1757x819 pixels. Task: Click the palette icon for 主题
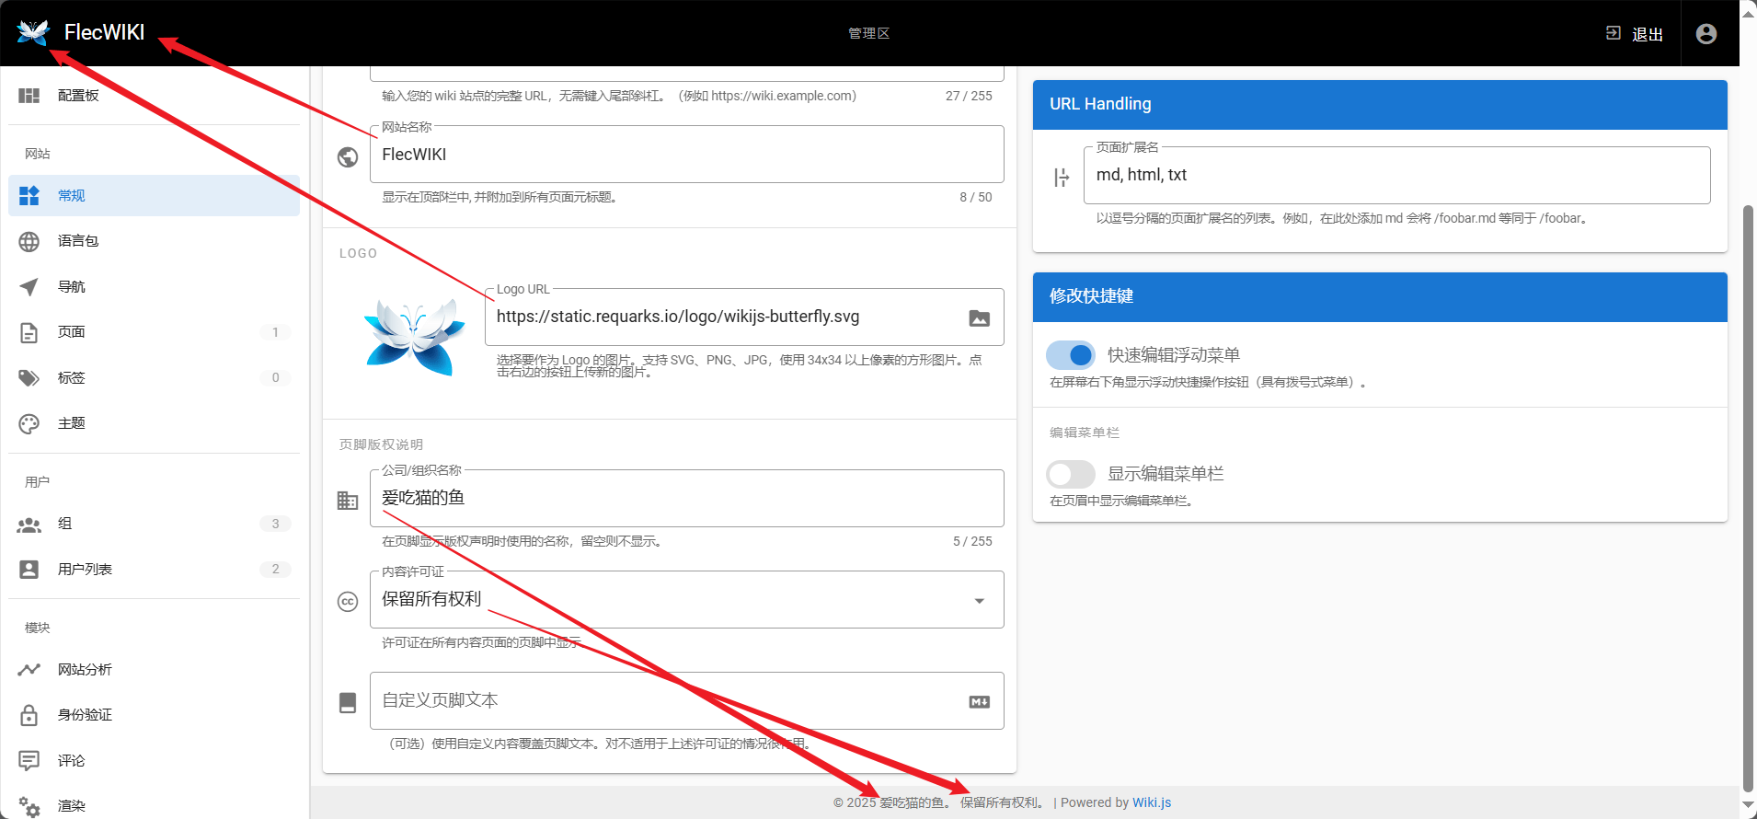(x=29, y=423)
